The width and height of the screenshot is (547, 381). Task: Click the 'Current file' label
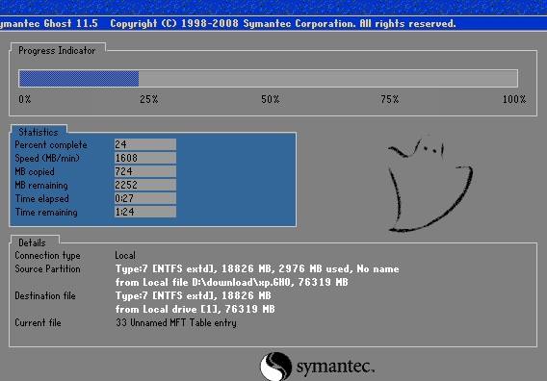38,322
